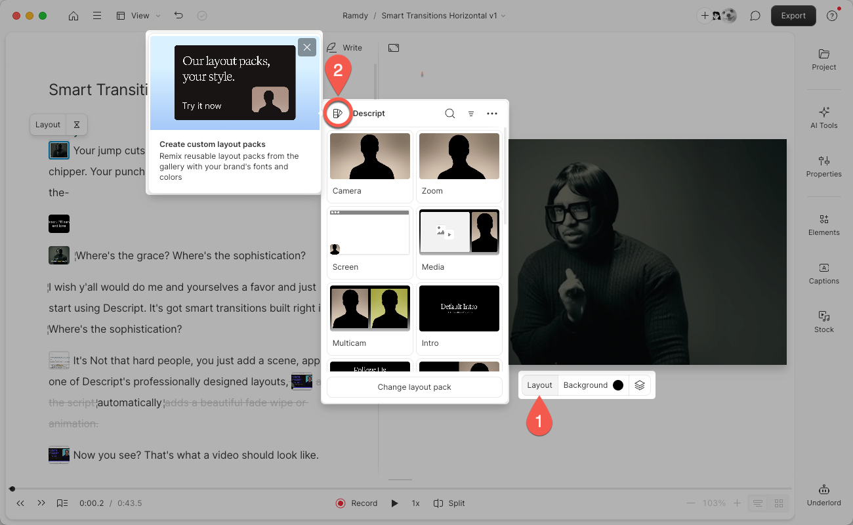
Task: Open Properties panel
Action: (824, 167)
